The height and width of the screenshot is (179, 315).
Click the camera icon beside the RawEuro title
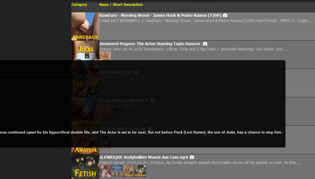[225, 15]
